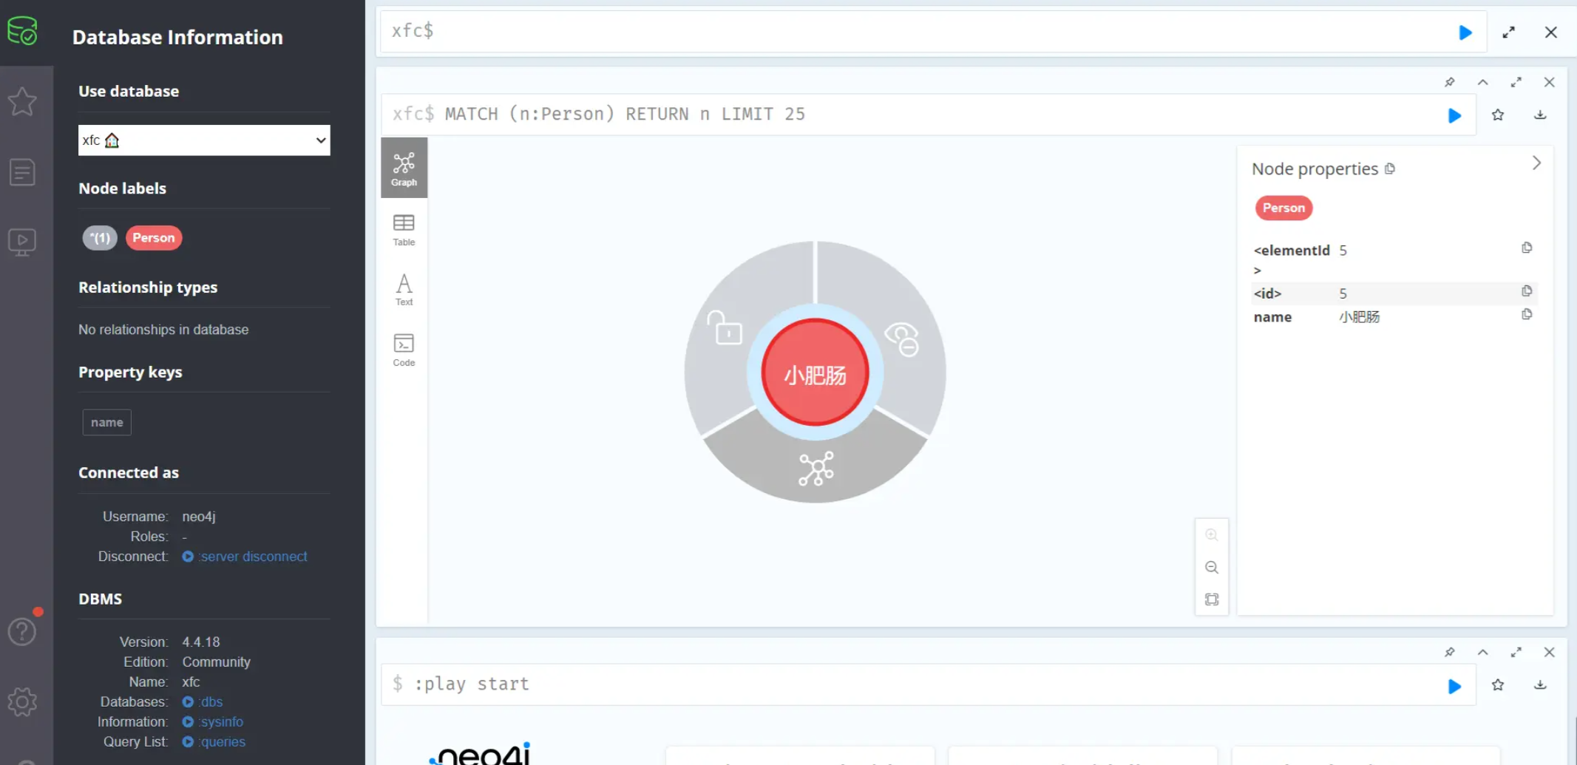Clear the top editor with X
The width and height of the screenshot is (1577, 765).
1551,33
